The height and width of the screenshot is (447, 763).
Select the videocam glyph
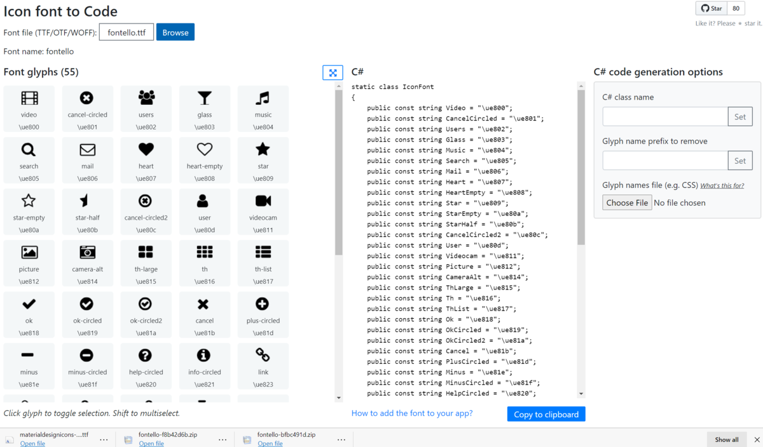(263, 211)
